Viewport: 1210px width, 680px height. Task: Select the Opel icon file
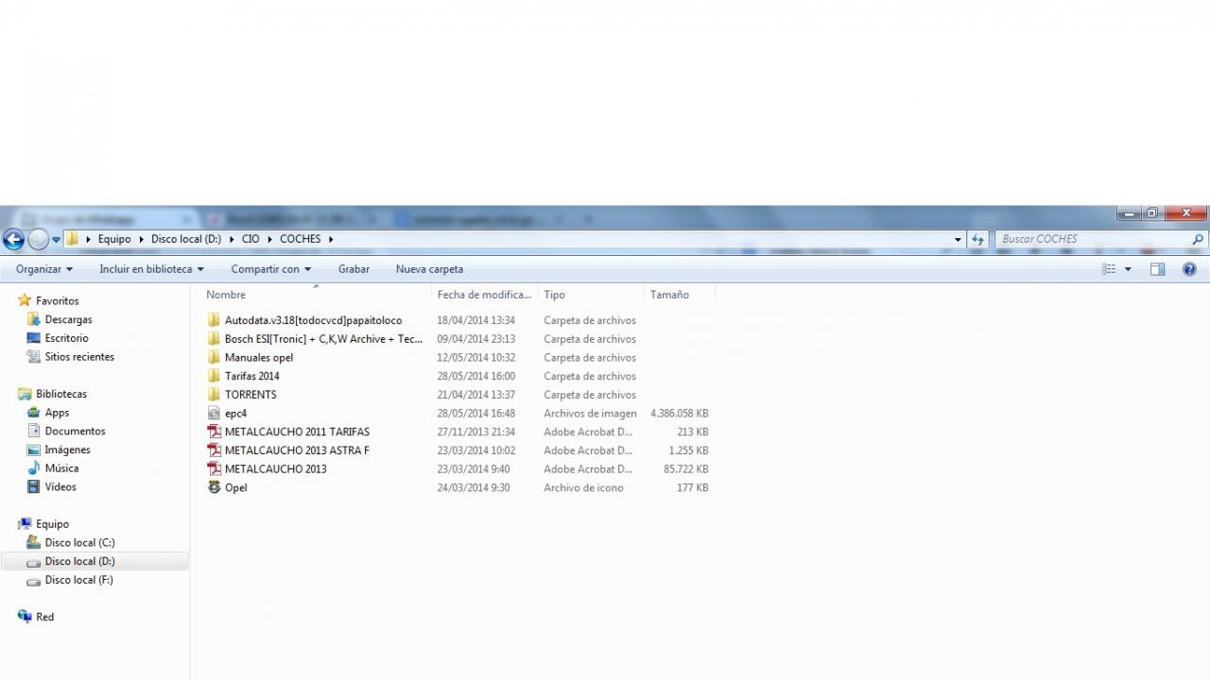pyautogui.click(x=235, y=488)
